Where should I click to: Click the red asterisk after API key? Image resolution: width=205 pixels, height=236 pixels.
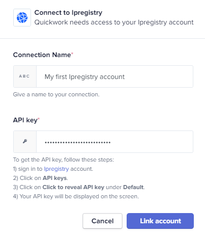(39, 119)
